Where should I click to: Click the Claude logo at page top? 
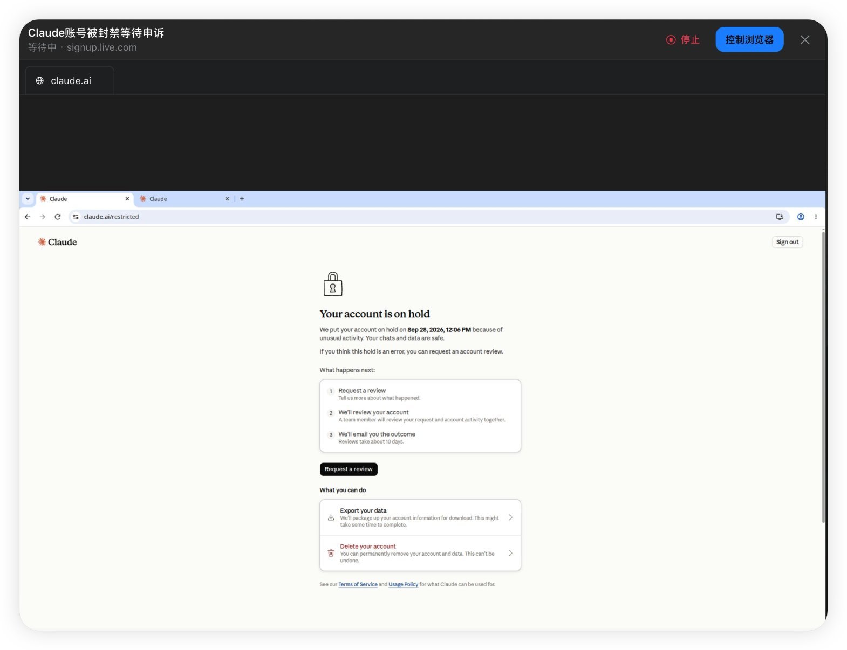click(x=57, y=242)
